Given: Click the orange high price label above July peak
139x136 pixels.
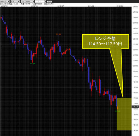Looking at the screenshot, I should tap(59, 34).
